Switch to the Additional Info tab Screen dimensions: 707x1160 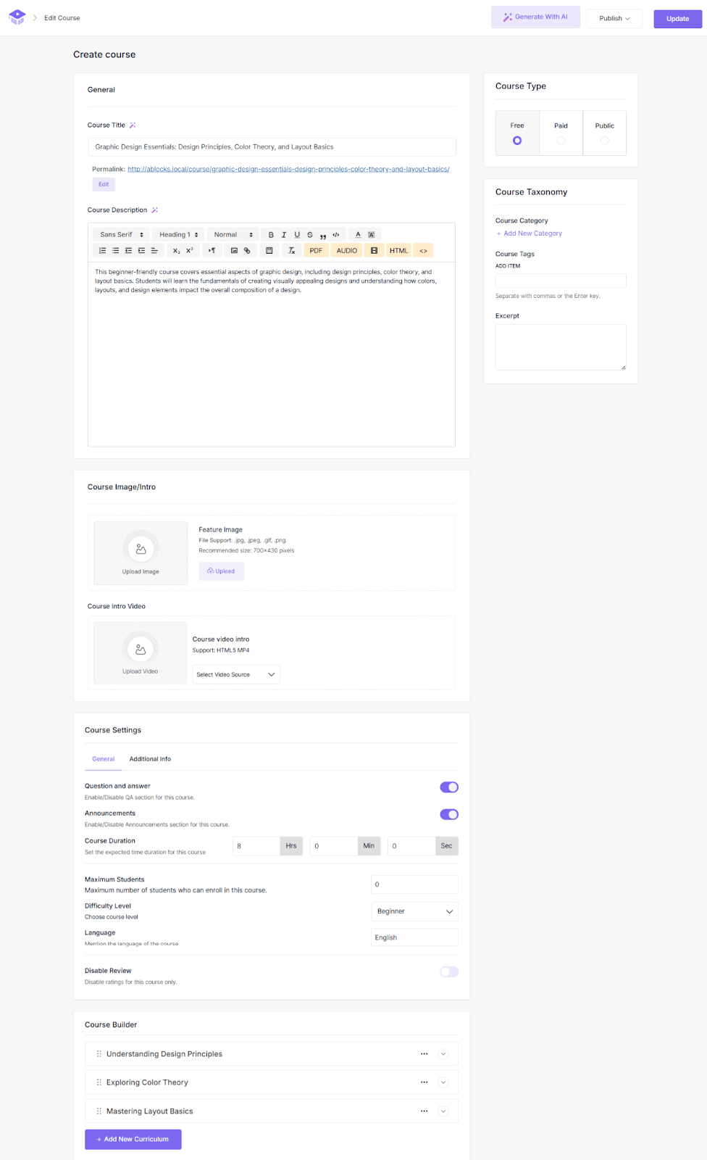pos(150,759)
